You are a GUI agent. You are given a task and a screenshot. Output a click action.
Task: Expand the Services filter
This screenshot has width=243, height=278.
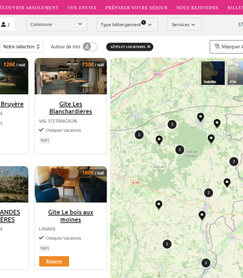(x=184, y=24)
